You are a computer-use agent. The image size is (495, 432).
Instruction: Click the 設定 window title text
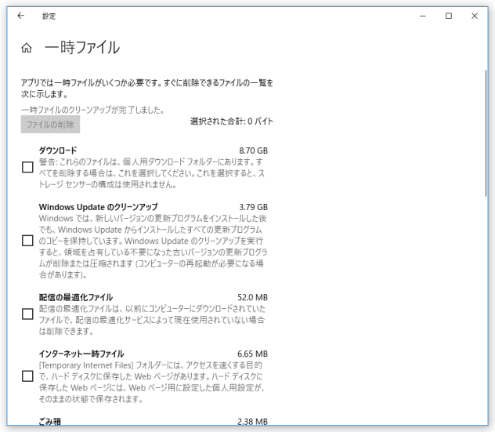[x=49, y=16]
